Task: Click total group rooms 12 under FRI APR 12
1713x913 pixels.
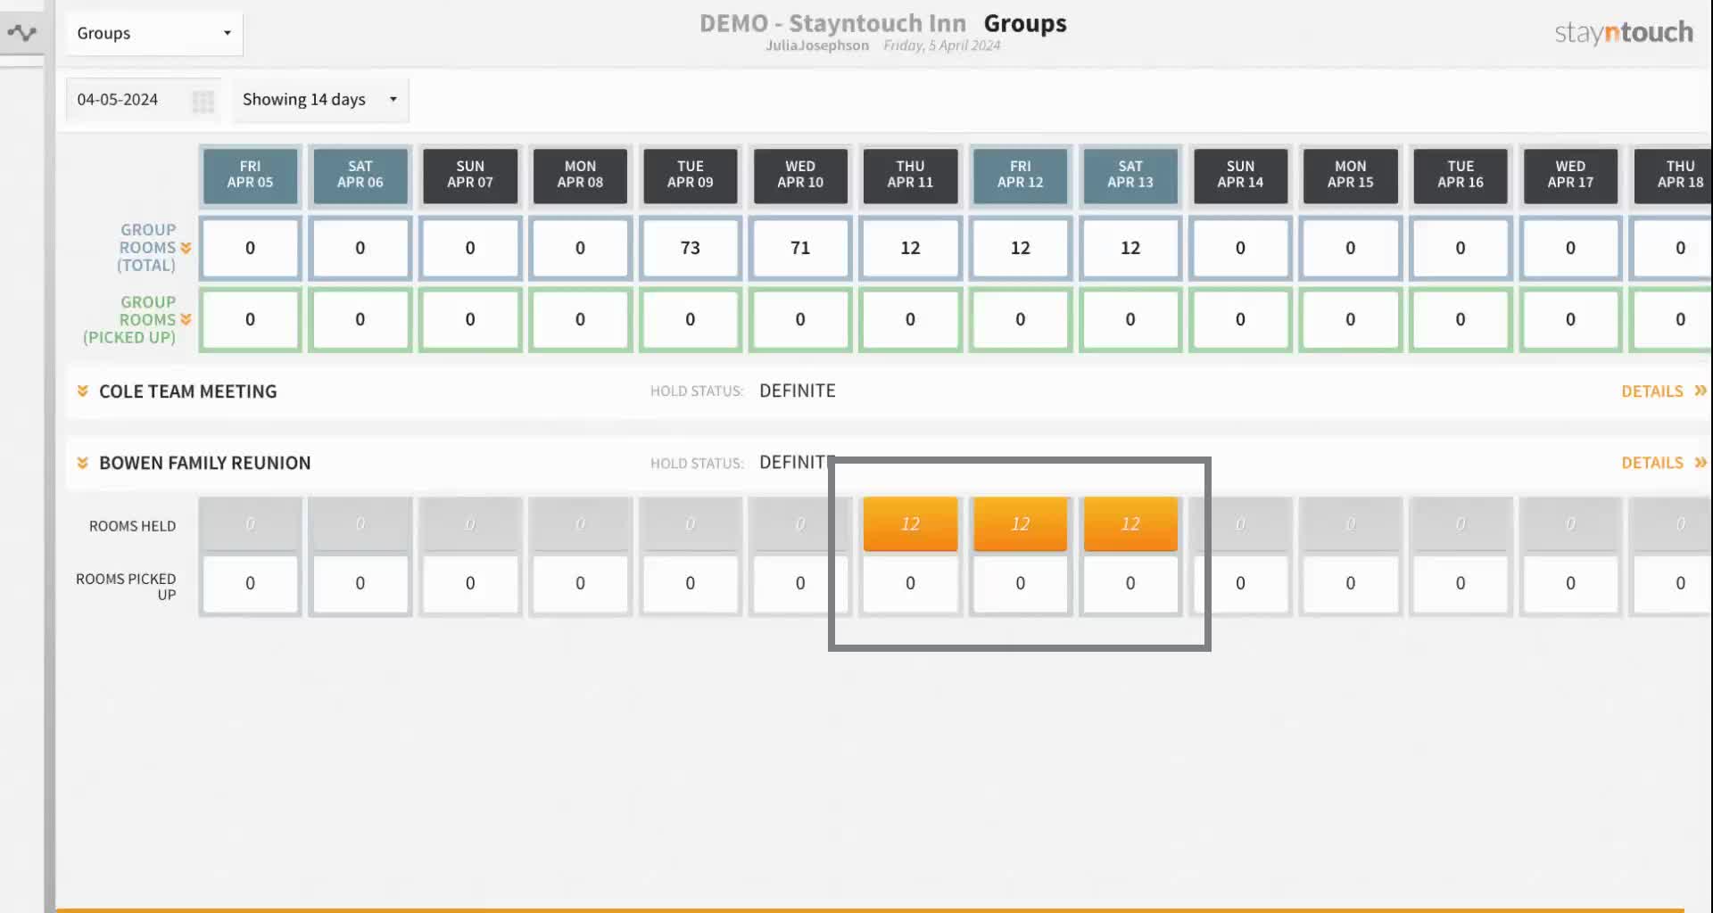Action: pyautogui.click(x=1021, y=248)
